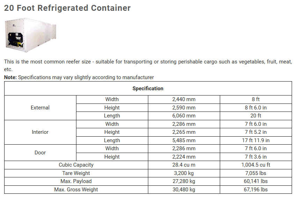Click the 'External' row group label
This screenshot has width=299, height=199.
tap(40, 108)
